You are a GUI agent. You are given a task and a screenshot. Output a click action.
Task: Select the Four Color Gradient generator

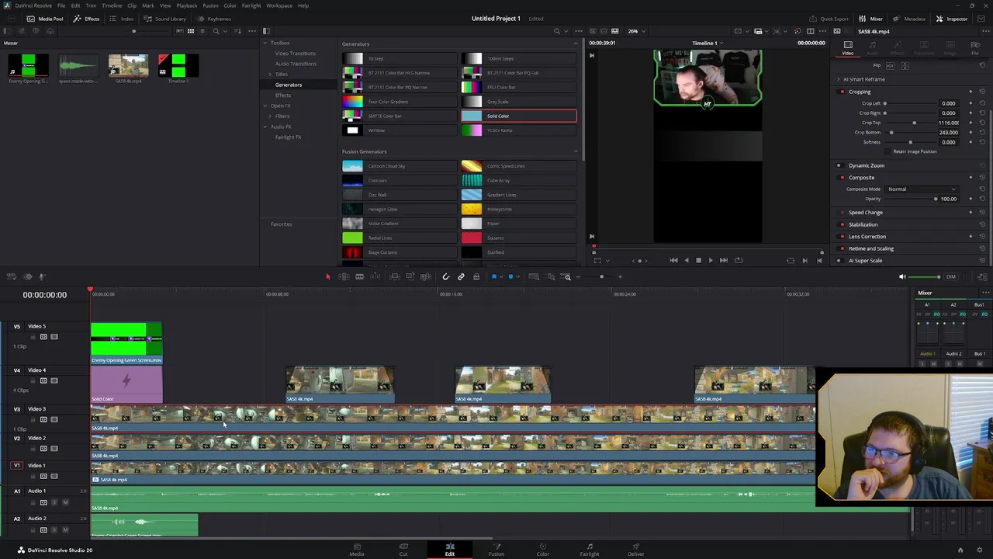(399, 102)
